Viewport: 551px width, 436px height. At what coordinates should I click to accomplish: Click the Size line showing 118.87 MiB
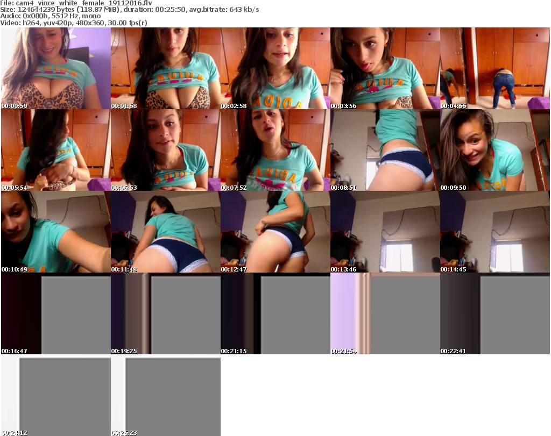[130, 10]
